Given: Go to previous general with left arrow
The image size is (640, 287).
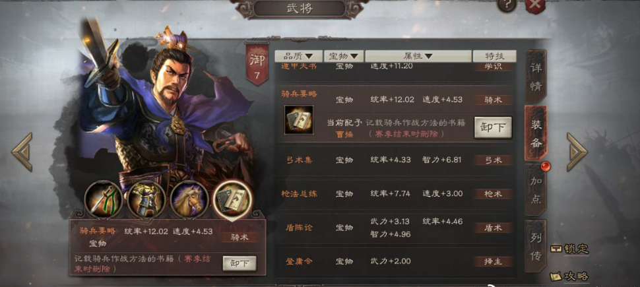Looking at the screenshot, I should 22,152.
